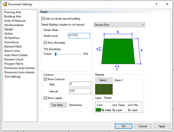Image resolution: width=174 pixels, height=132 pixels.
Task: Click the question mark help button
Action: click(x=156, y=4)
